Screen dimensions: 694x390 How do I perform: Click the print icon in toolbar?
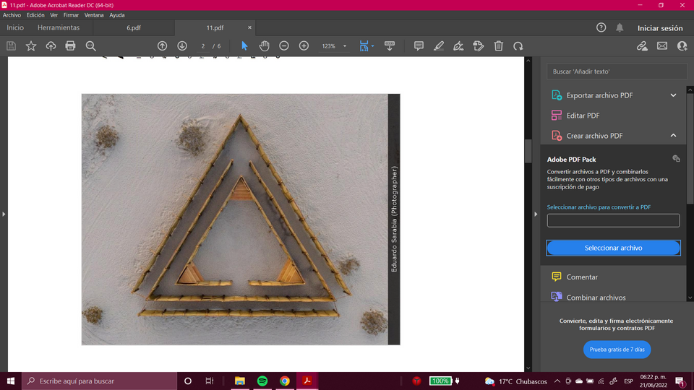[70, 45]
